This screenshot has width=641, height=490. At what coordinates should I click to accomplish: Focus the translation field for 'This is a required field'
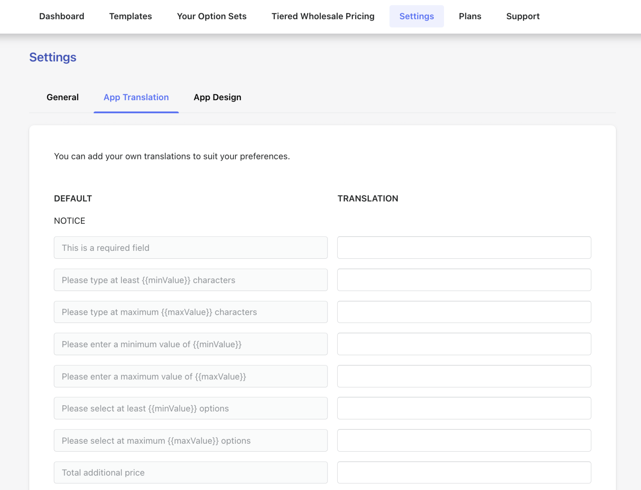tap(464, 248)
